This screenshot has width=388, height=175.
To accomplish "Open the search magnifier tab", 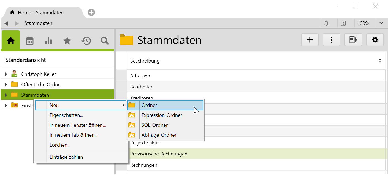I will coord(105,41).
